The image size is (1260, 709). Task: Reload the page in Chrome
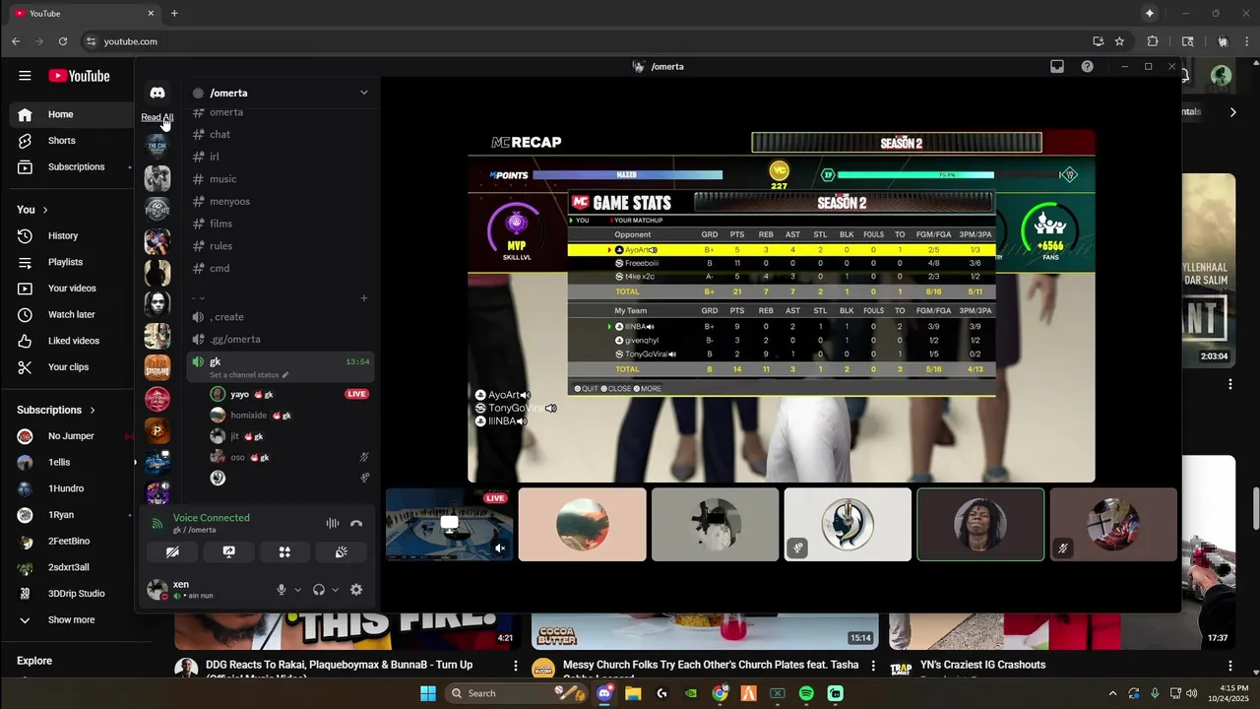[x=63, y=41]
